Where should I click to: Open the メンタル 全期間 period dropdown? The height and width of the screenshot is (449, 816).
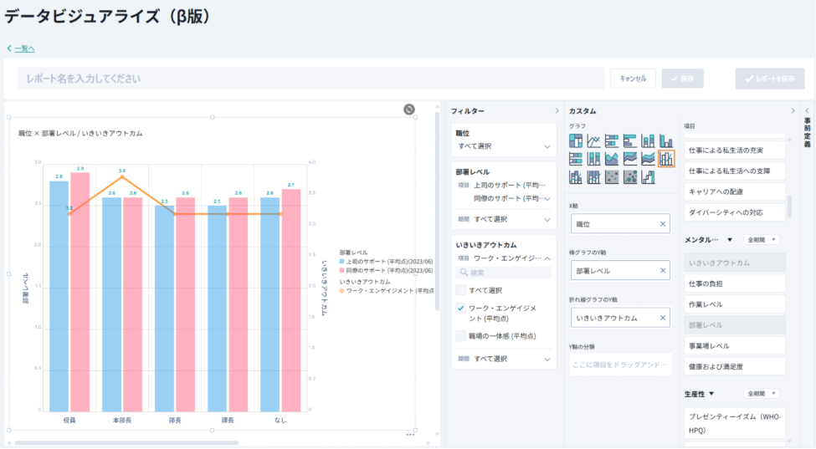[x=762, y=240]
